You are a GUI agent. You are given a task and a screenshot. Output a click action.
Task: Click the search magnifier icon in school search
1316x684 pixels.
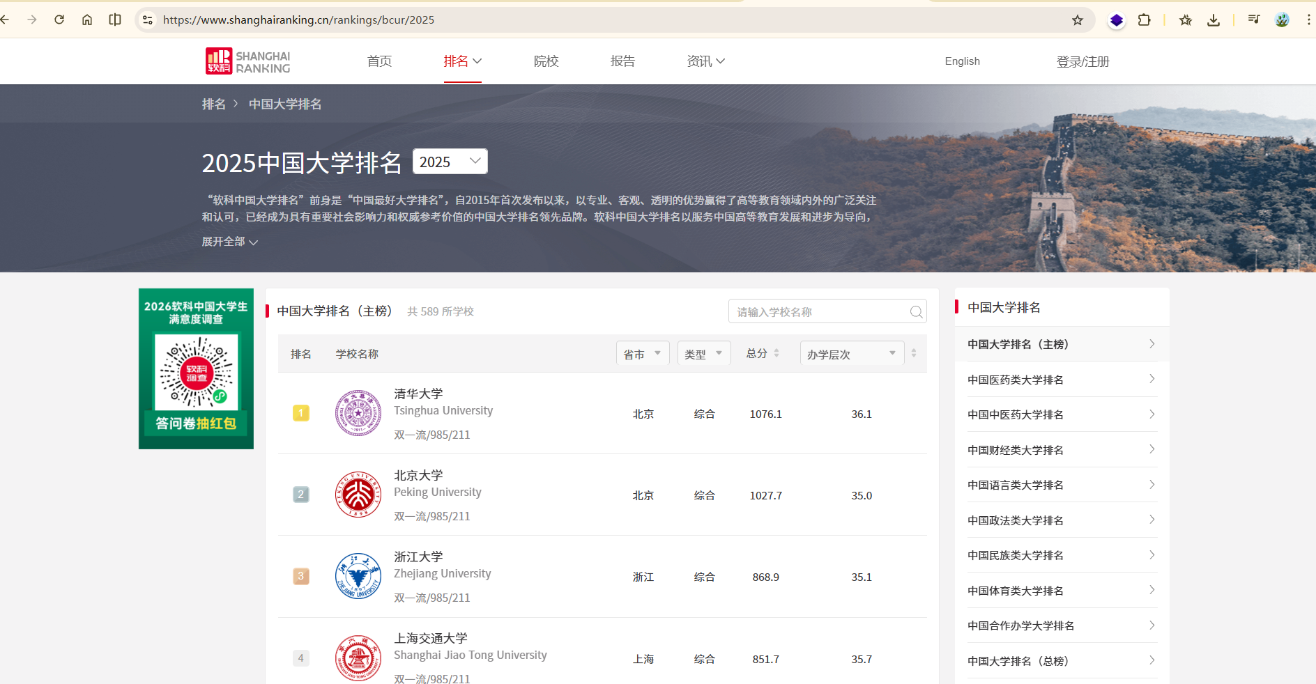(x=916, y=312)
